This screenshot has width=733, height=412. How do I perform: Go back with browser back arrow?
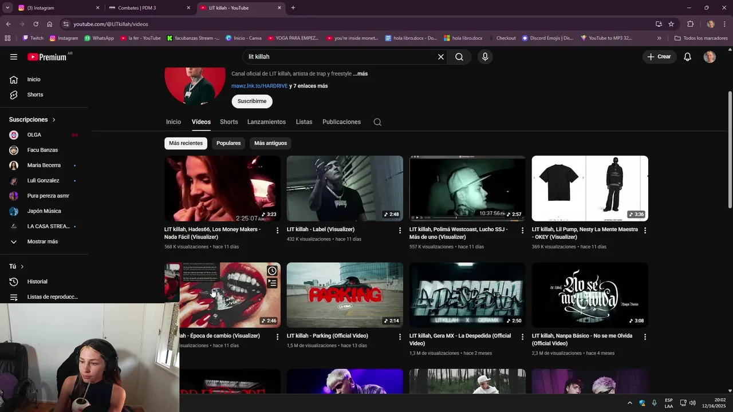(x=8, y=24)
